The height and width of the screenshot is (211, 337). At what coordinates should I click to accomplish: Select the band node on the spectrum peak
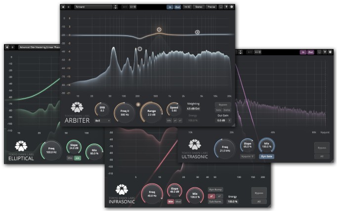click(140, 49)
